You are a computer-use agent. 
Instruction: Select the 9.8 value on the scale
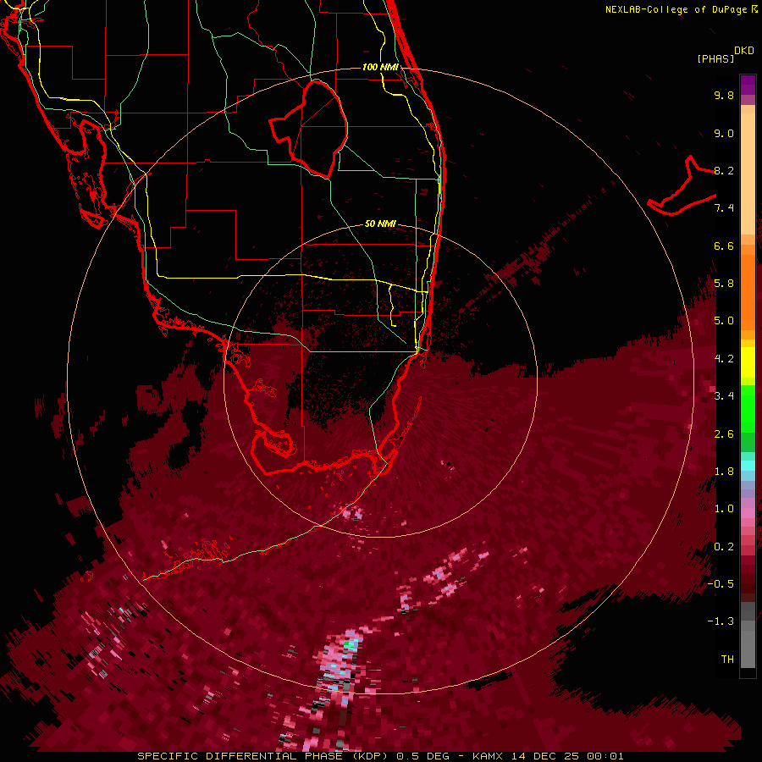[724, 95]
